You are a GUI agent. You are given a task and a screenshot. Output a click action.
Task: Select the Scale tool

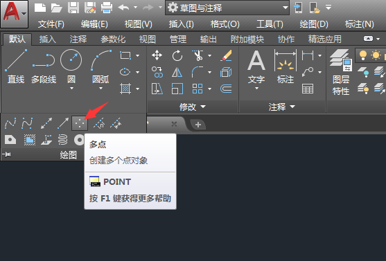[177, 89]
